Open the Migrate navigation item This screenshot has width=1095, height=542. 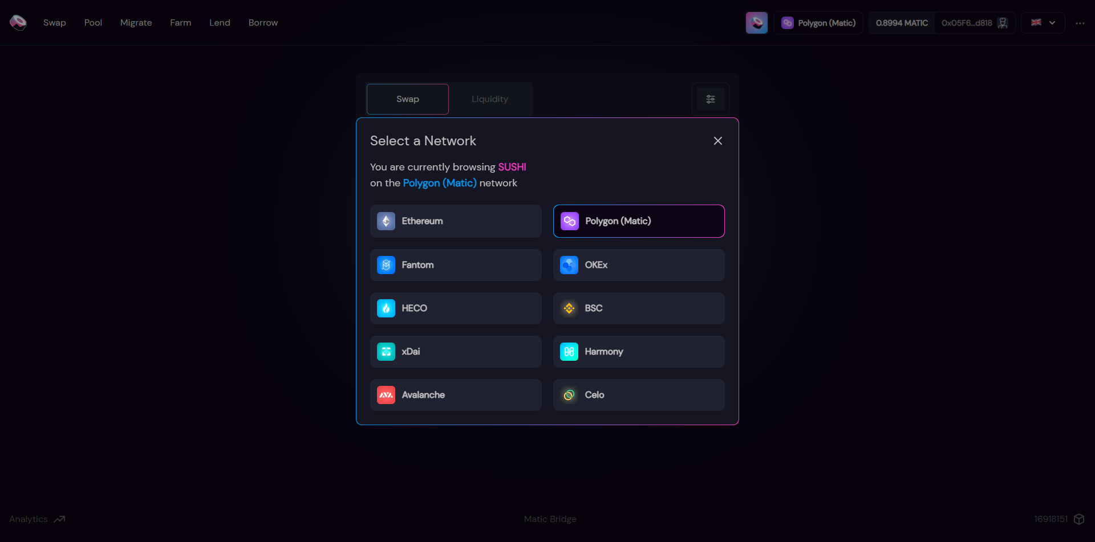[x=136, y=23]
